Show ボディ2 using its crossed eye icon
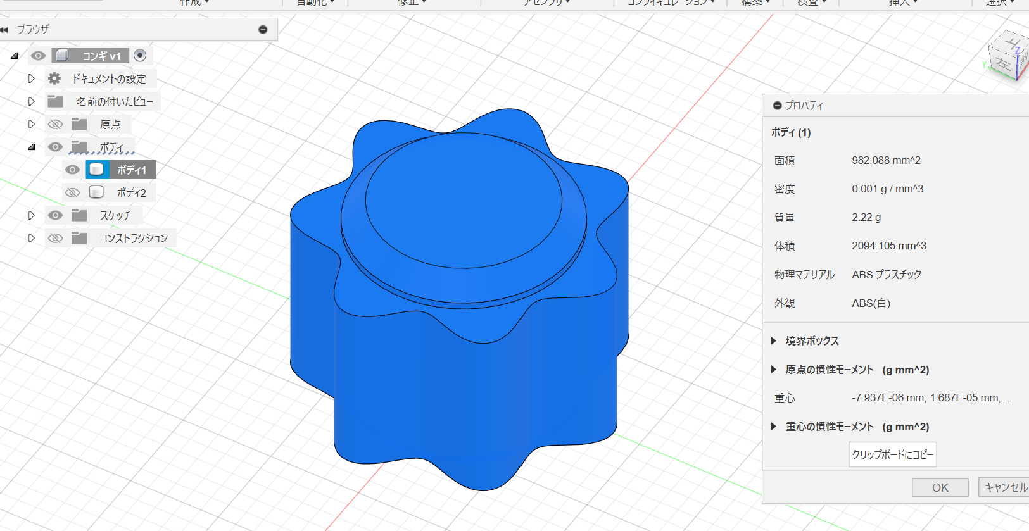Viewport: 1029px width, 531px height. click(x=72, y=192)
